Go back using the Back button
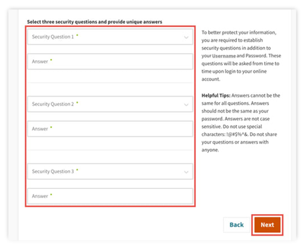The image size is (304, 247). pos(237,225)
